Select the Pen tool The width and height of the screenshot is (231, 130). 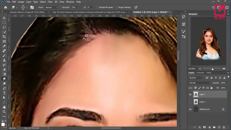4,88
